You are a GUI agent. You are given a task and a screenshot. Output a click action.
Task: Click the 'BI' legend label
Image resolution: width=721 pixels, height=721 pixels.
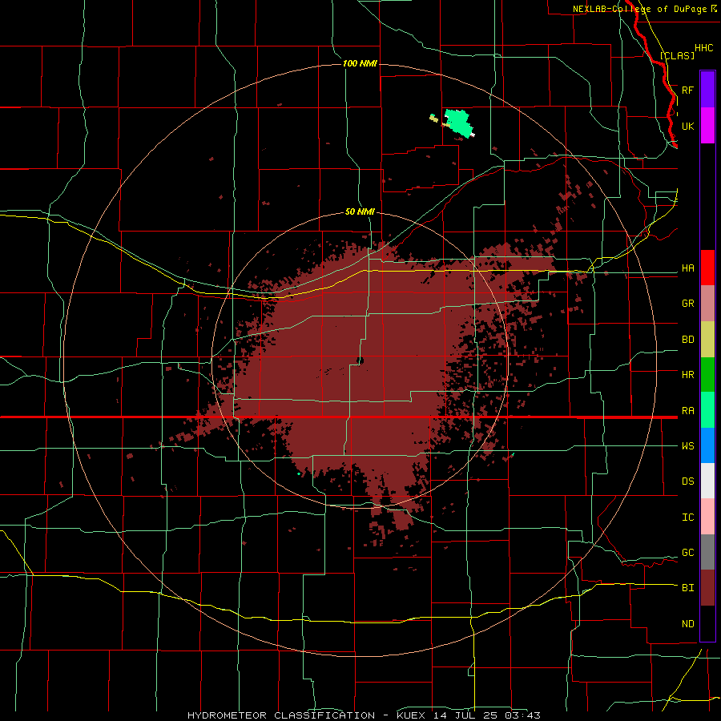pos(687,588)
